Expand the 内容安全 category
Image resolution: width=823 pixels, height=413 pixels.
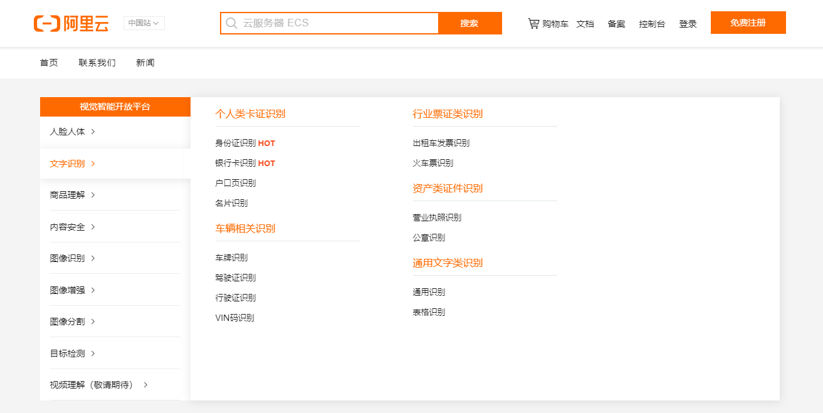115,227
